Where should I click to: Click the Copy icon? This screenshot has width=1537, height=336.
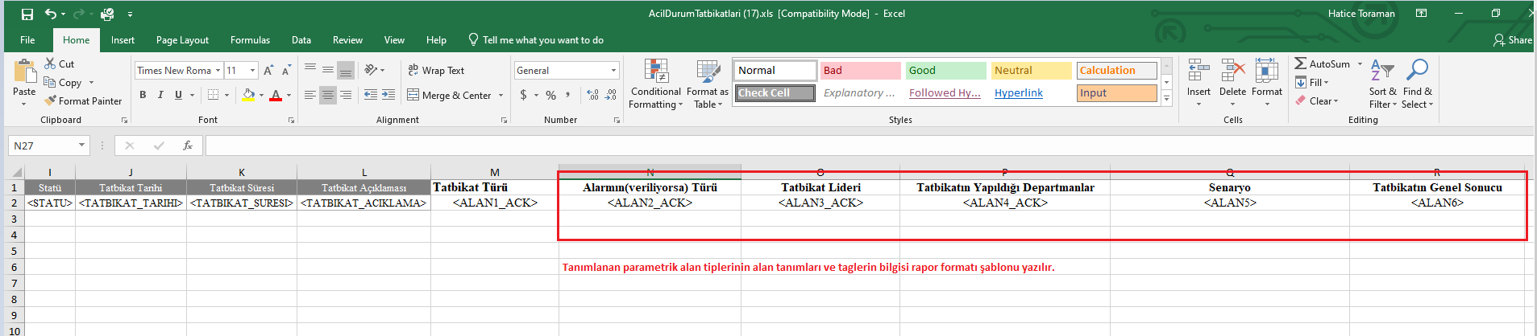(x=50, y=82)
